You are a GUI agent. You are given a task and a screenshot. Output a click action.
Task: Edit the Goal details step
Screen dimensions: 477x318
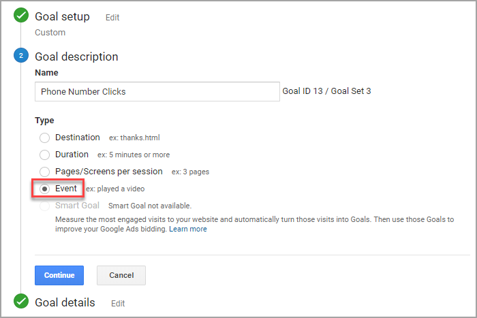point(118,304)
